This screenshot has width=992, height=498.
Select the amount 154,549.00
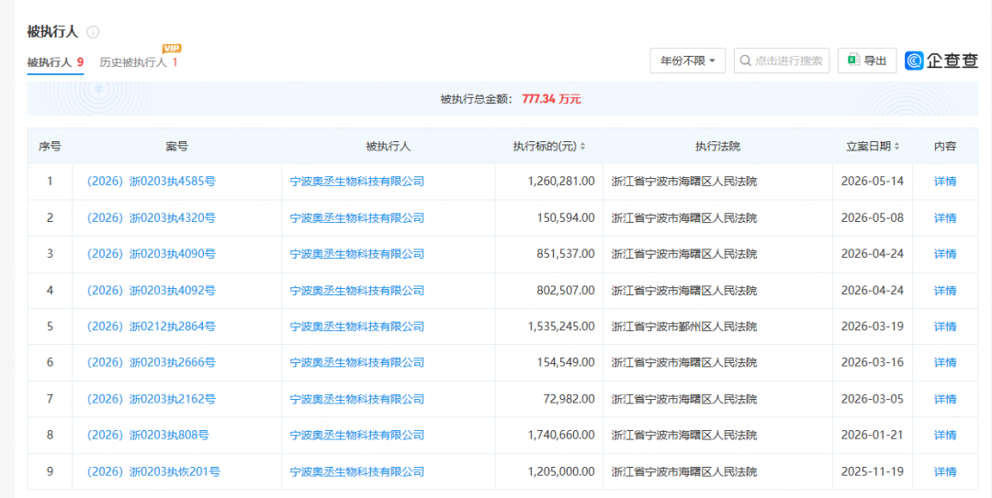click(x=568, y=363)
